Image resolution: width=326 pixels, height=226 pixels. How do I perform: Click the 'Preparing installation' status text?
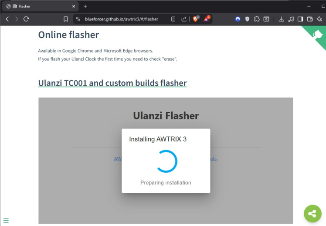coord(166,183)
